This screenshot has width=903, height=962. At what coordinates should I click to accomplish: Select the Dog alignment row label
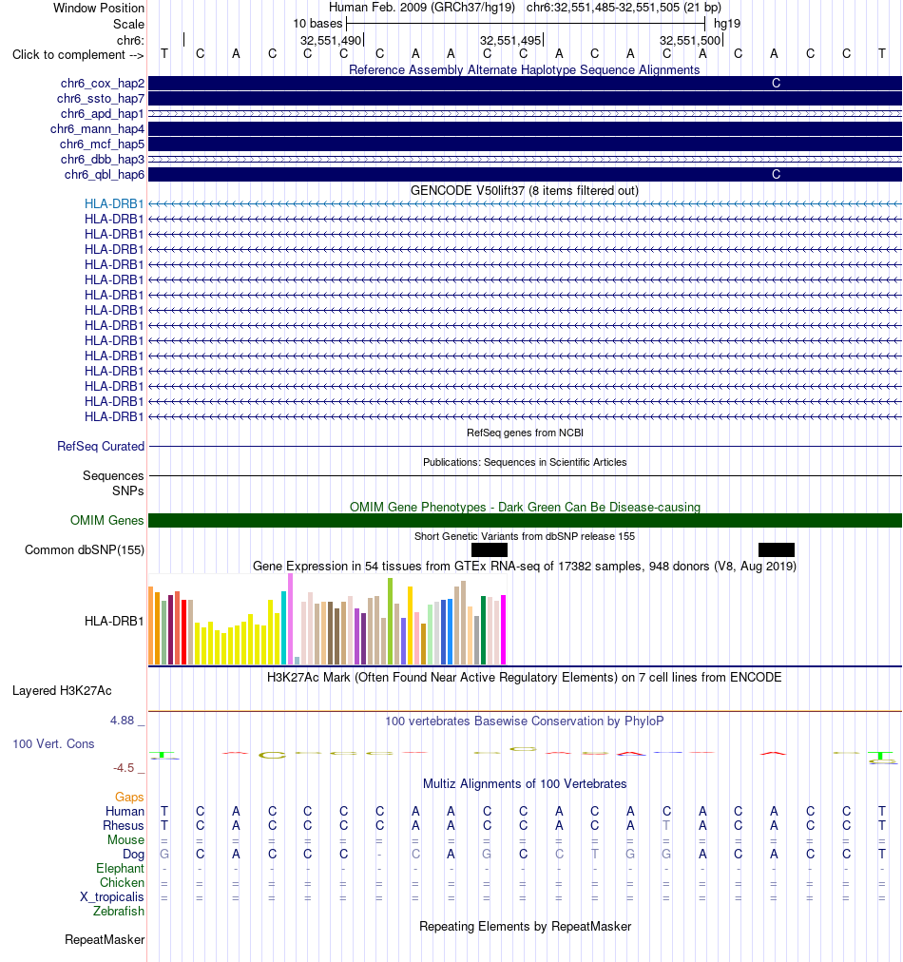pyautogui.click(x=134, y=855)
